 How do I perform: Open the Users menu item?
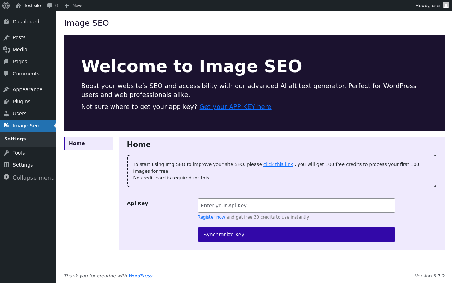coord(28,114)
